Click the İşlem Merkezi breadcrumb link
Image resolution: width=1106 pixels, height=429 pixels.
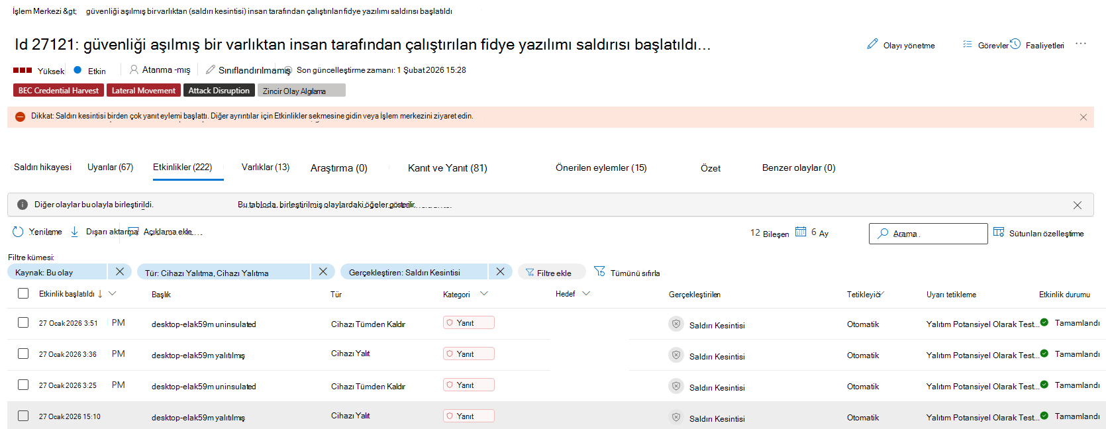38,11
